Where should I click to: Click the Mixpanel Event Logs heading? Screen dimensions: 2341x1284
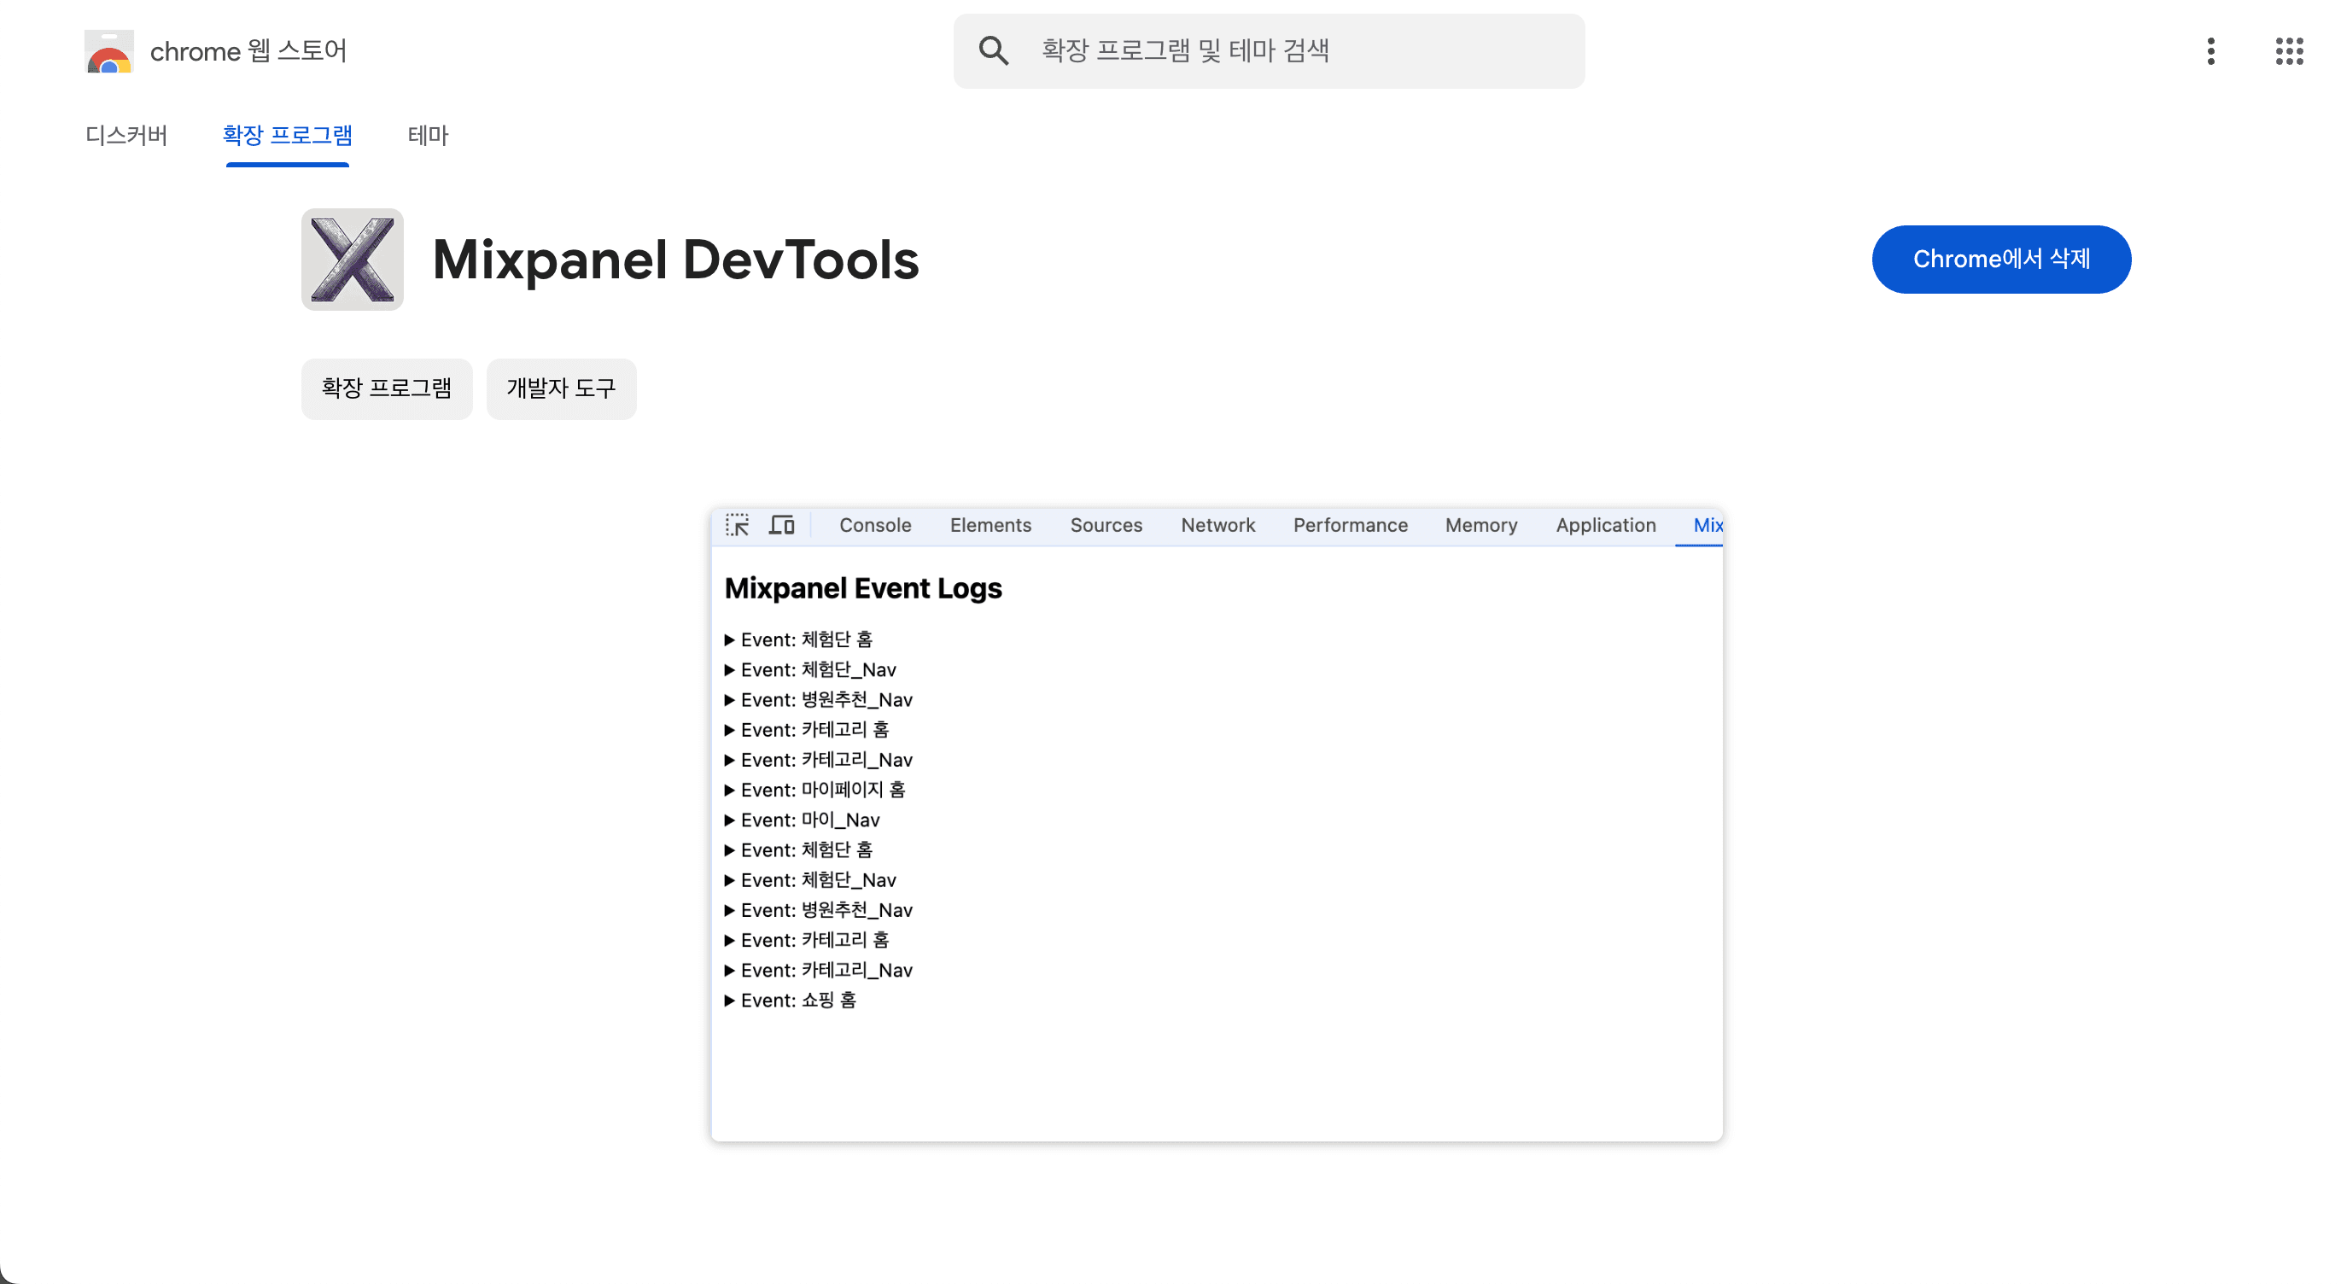[x=863, y=588]
